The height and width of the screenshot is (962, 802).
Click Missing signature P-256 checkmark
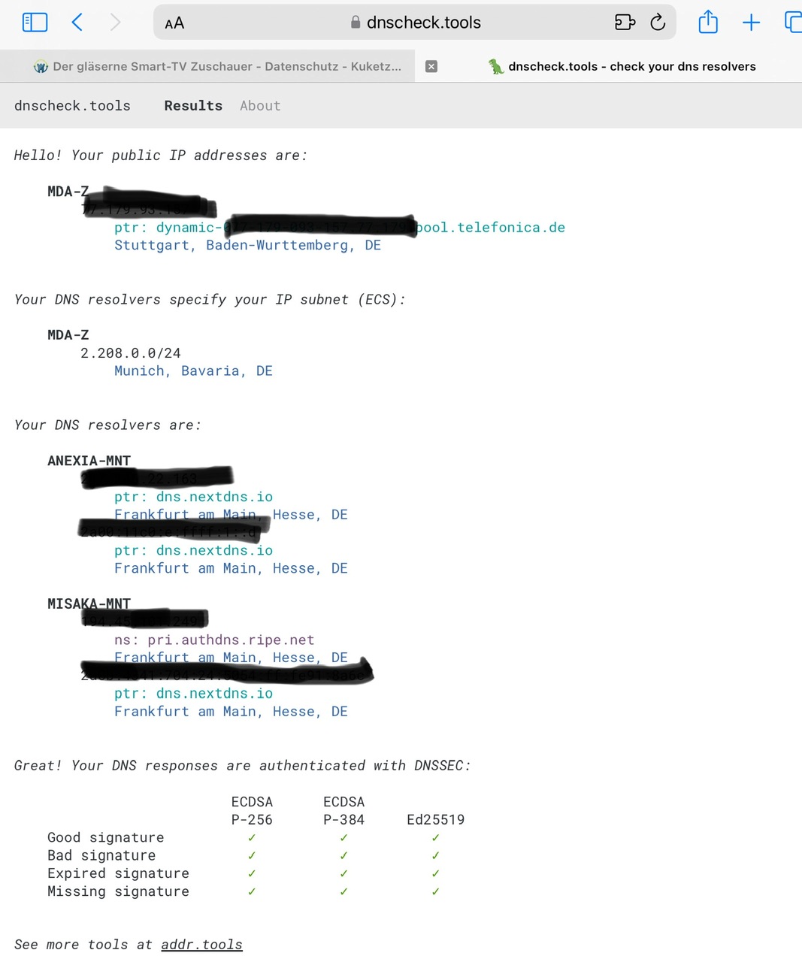tap(252, 891)
